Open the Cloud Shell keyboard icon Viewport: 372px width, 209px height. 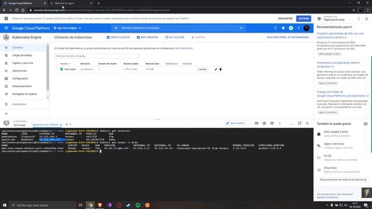pos(256,123)
